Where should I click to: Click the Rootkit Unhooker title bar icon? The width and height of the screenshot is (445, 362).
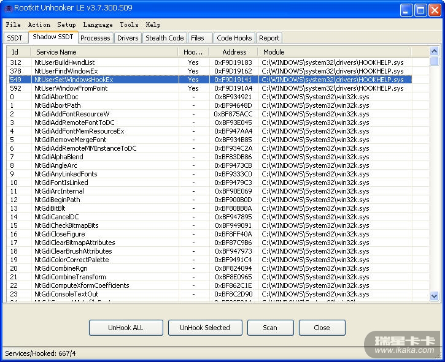coord(9,9)
